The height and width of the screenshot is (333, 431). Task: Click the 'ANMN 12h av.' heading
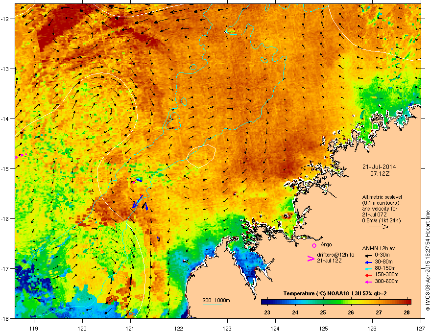pyautogui.click(x=379, y=248)
